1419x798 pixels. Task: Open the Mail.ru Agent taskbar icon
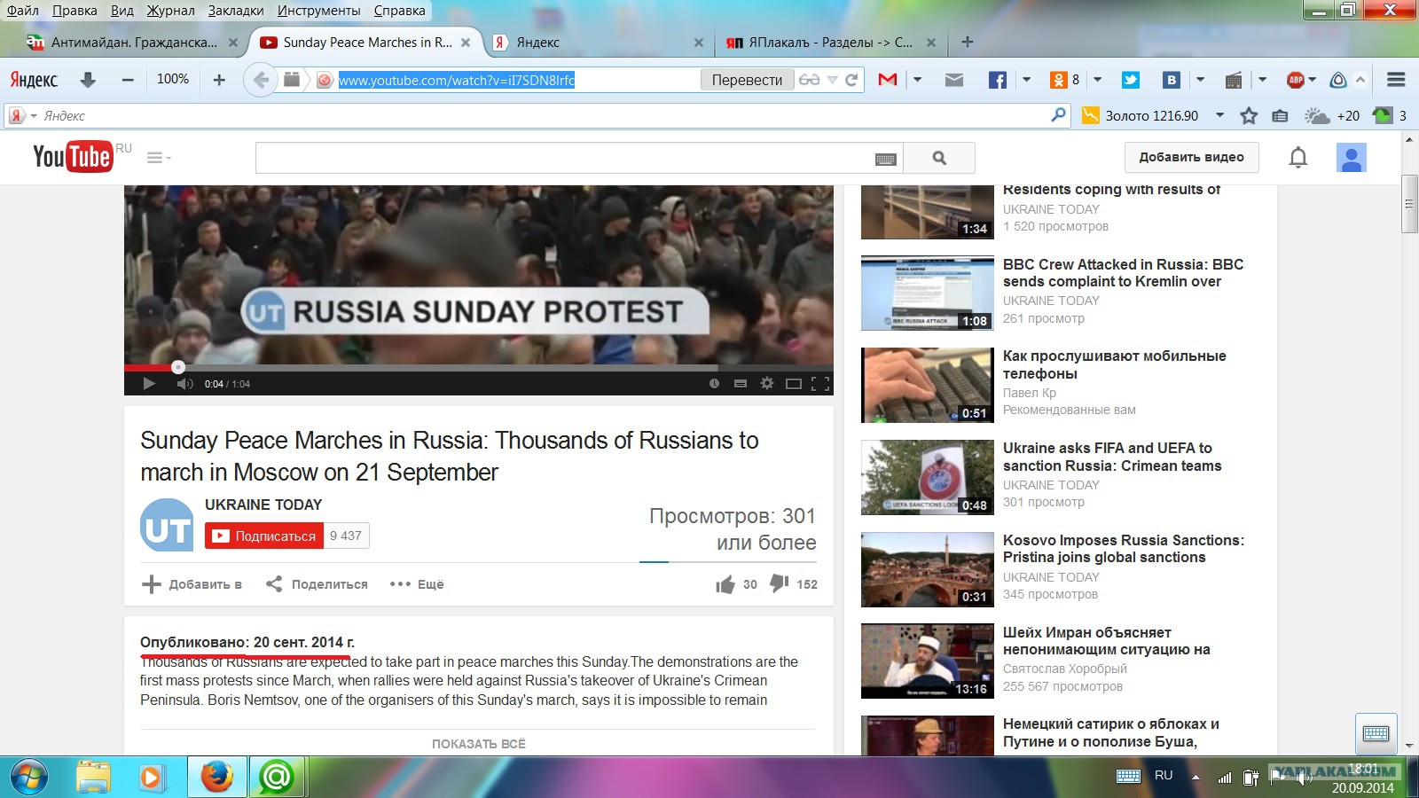click(x=277, y=778)
